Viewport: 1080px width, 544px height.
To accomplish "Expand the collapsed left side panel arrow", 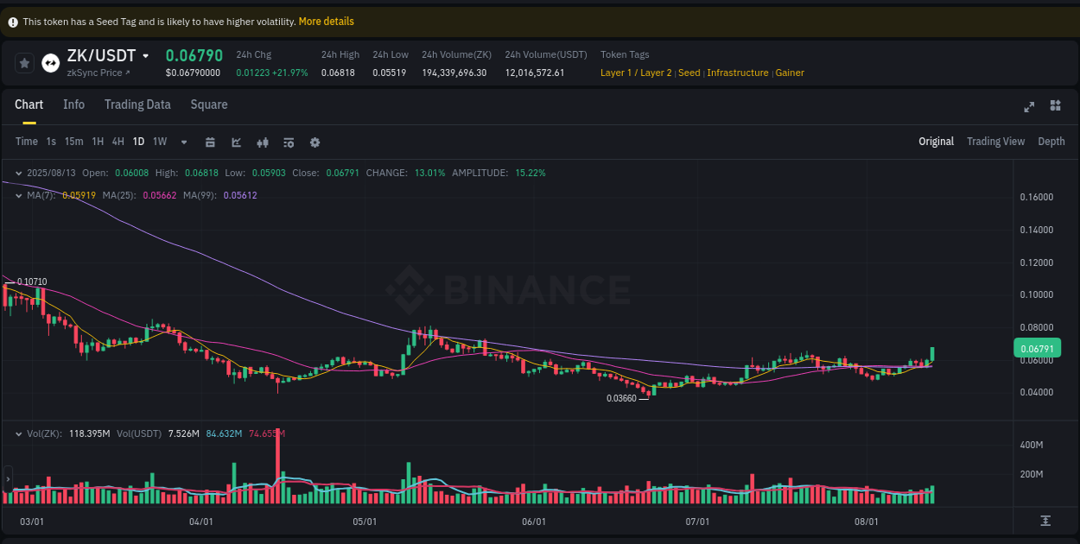I will tap(7, 480).
